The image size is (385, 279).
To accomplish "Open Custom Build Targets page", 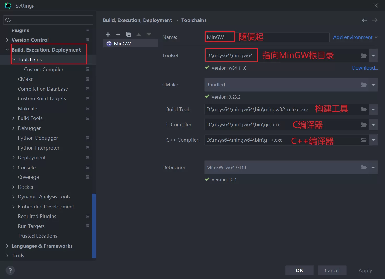I will pos(42,99).
